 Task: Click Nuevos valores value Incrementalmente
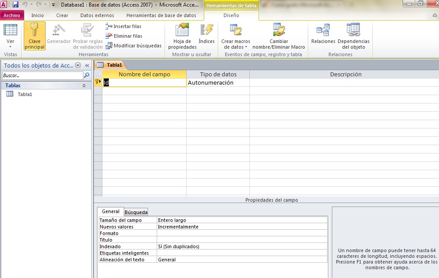click(x=242, y=227)
